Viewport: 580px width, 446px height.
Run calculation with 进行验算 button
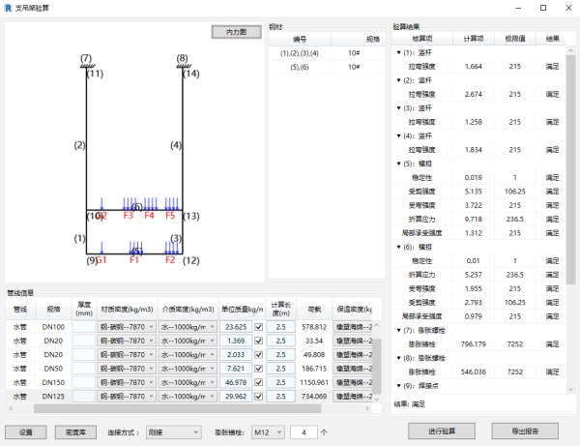click(x=443, y=431)
